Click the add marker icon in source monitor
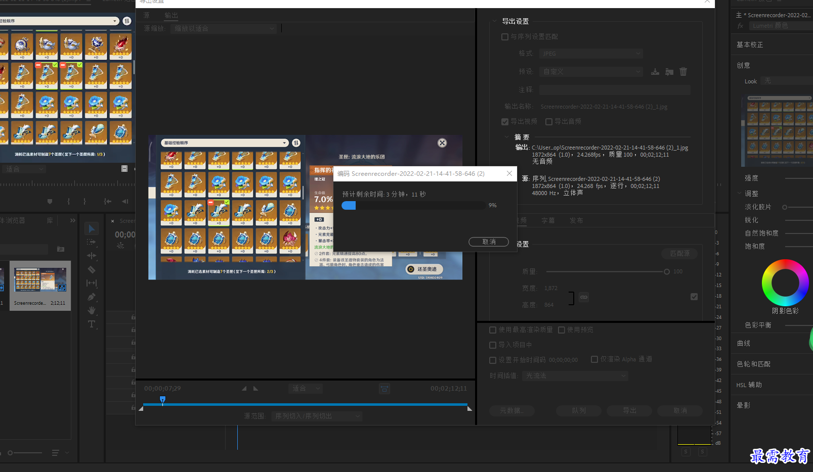This screenshot has height=472, width=813. tap(50, 202)
